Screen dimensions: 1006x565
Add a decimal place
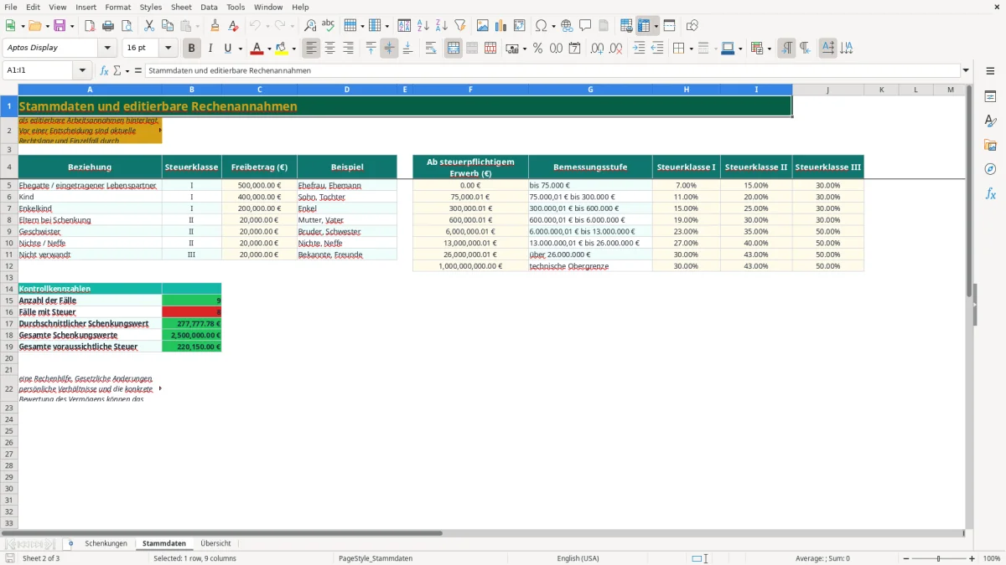(597, 48)
